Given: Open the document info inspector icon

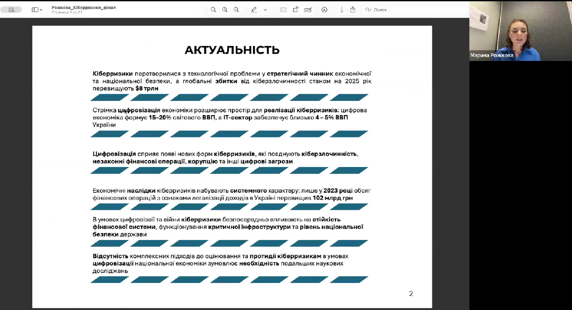Looking at the screenshot, I should [x=342, y=9].
